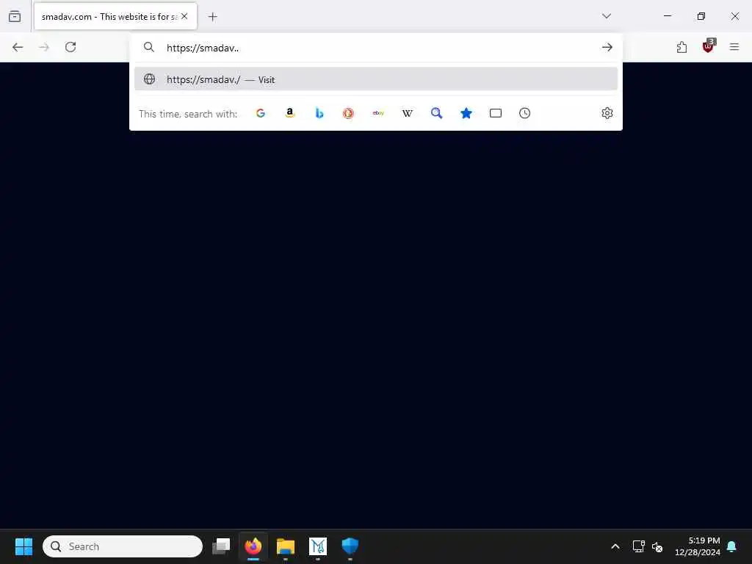Screen dimensions: 752x564
Task: Select the smadav.com tab
Action: click(x=115, y=16)
